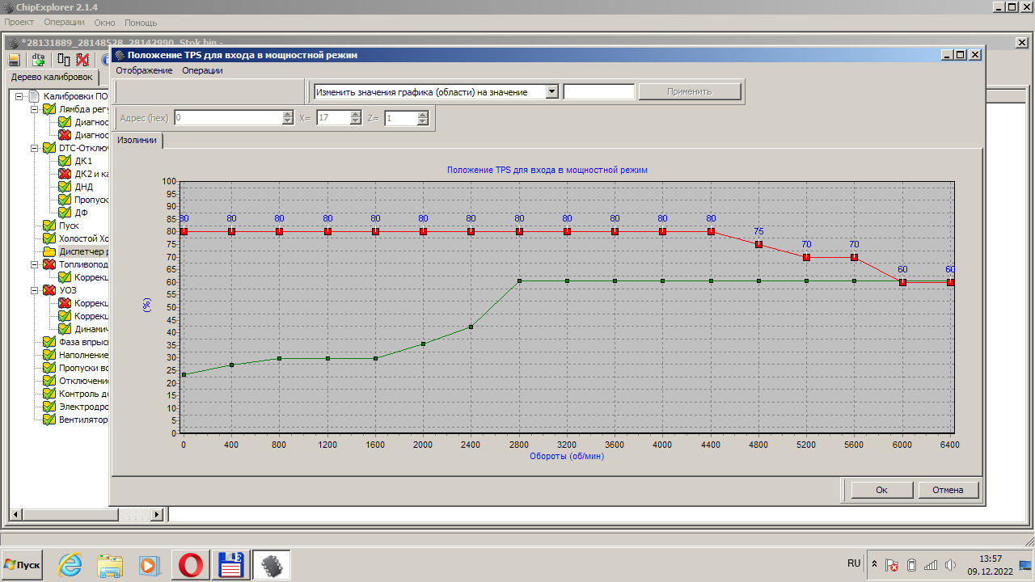Toggle the Пуск calibration checkmark

[49, 226]
